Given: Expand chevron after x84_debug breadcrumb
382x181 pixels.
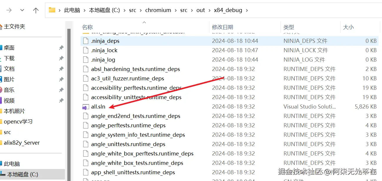Looking at the screenshot, I should tap(247, 10).
